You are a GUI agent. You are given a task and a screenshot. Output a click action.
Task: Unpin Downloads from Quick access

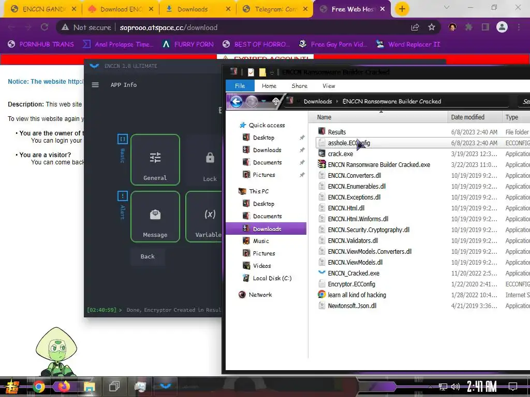click(302, 150)
